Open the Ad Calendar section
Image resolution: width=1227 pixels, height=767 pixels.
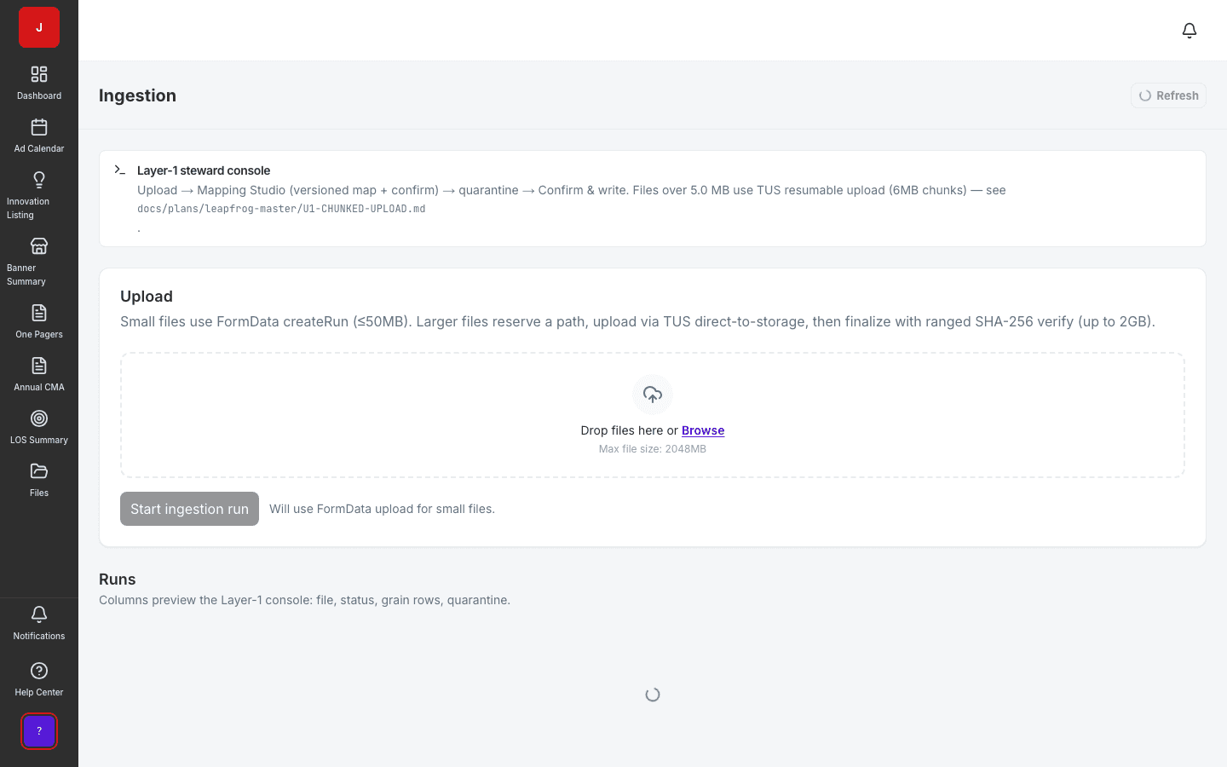pyautogui.click(x=39, y=136)
